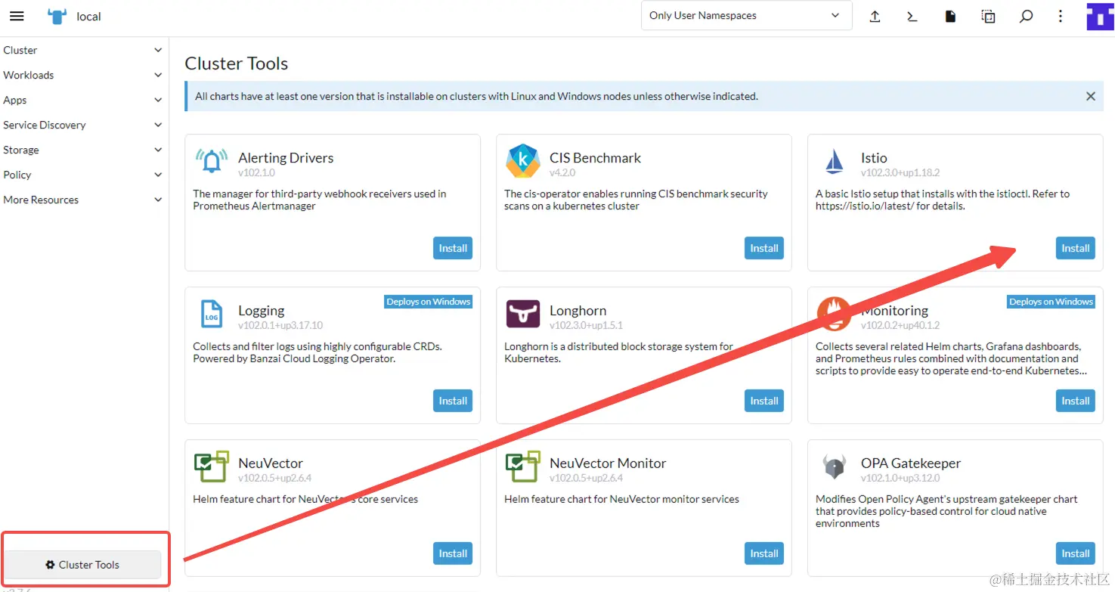Viewport: 1115px width, 592px height.
Task: Expand the Workloads sidebar section
Action: (83, 75)
